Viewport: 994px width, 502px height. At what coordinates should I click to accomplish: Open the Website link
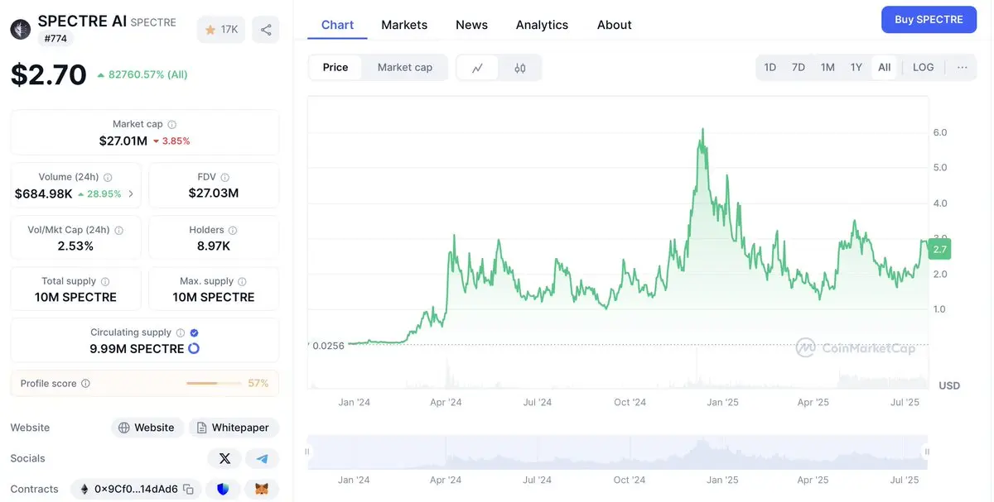(147, 428)
